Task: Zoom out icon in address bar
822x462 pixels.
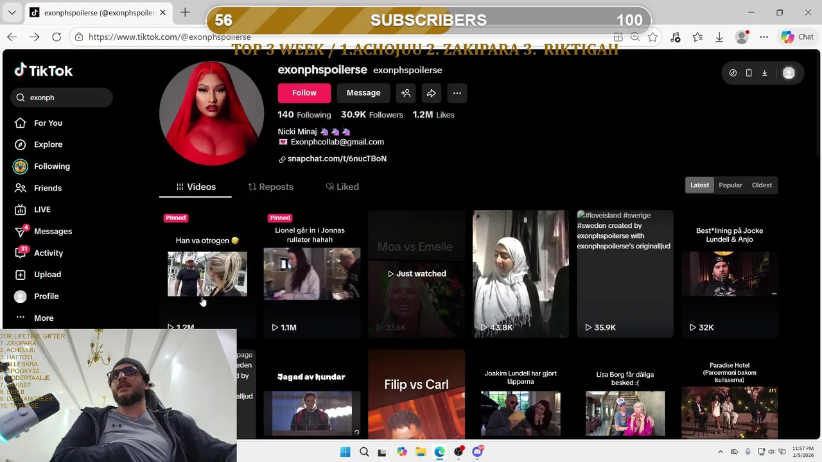Action: pyautogui.click(x=635, y=37)
